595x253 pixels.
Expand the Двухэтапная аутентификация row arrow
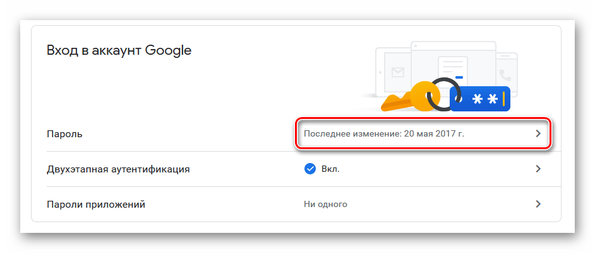[x=538, y=169]
